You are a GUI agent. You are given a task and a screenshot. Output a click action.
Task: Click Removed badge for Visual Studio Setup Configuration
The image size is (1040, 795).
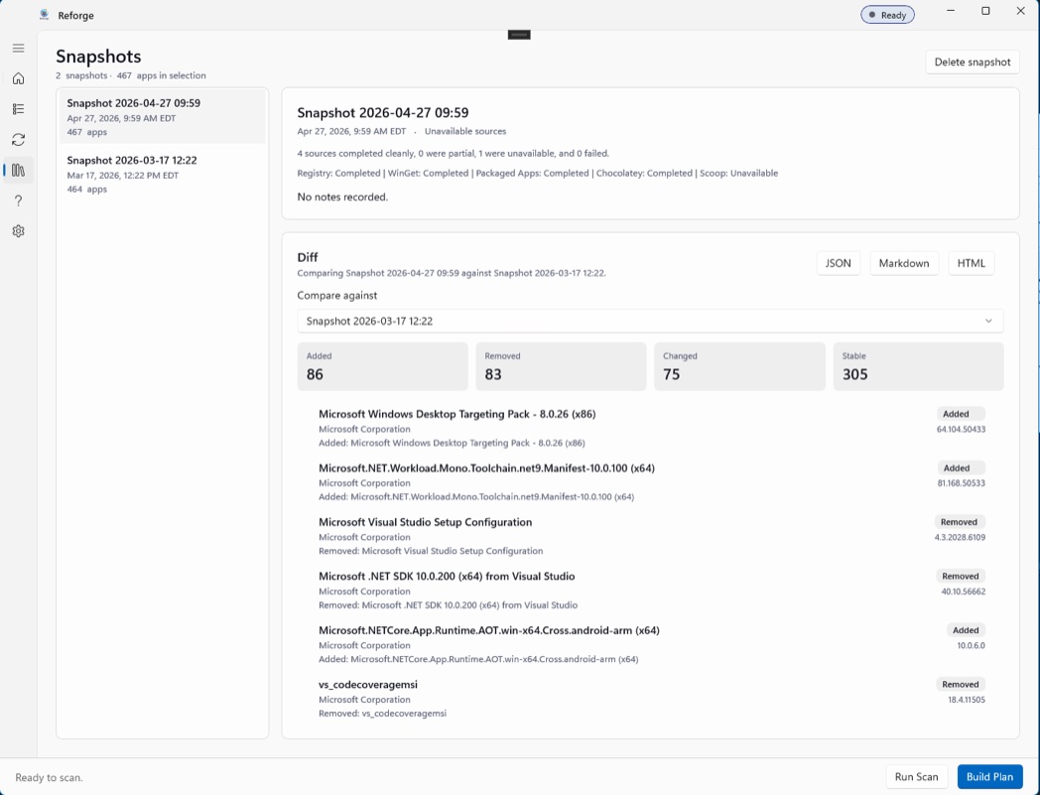point(959,522)
